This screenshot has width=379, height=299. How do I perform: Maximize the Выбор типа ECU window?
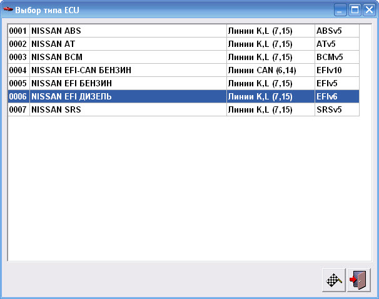355,10
